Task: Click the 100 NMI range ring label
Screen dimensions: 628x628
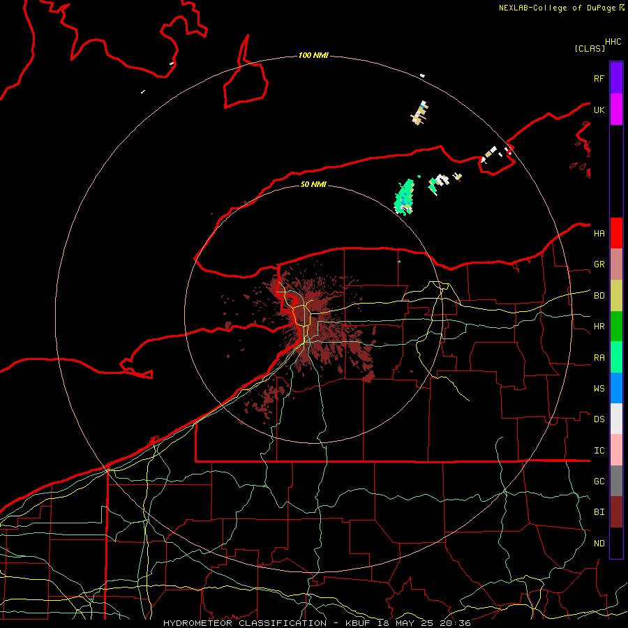Action: (x=313, y=55)
